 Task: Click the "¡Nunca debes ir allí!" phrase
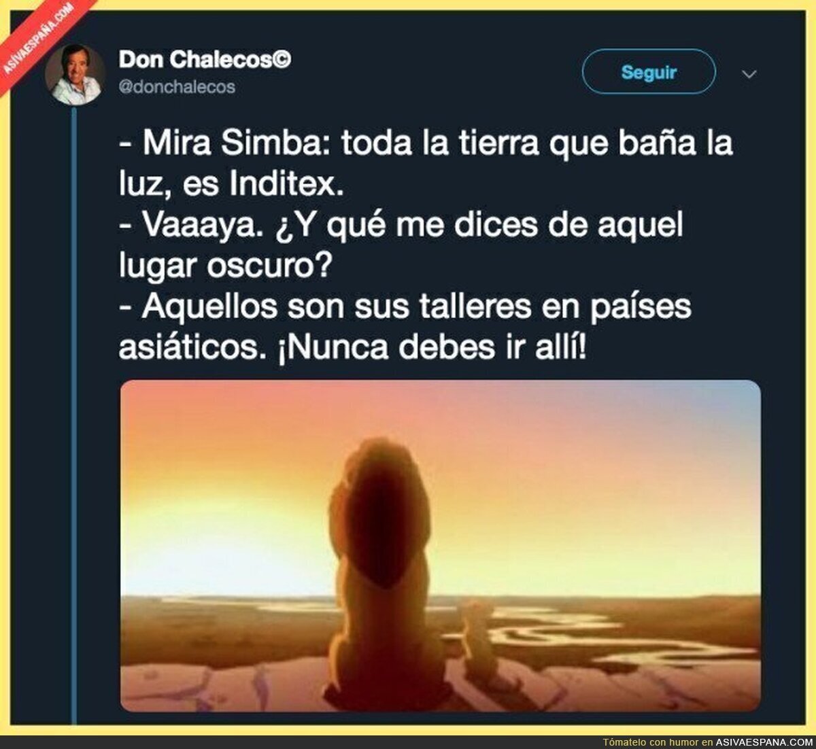(x=431, y=347)
